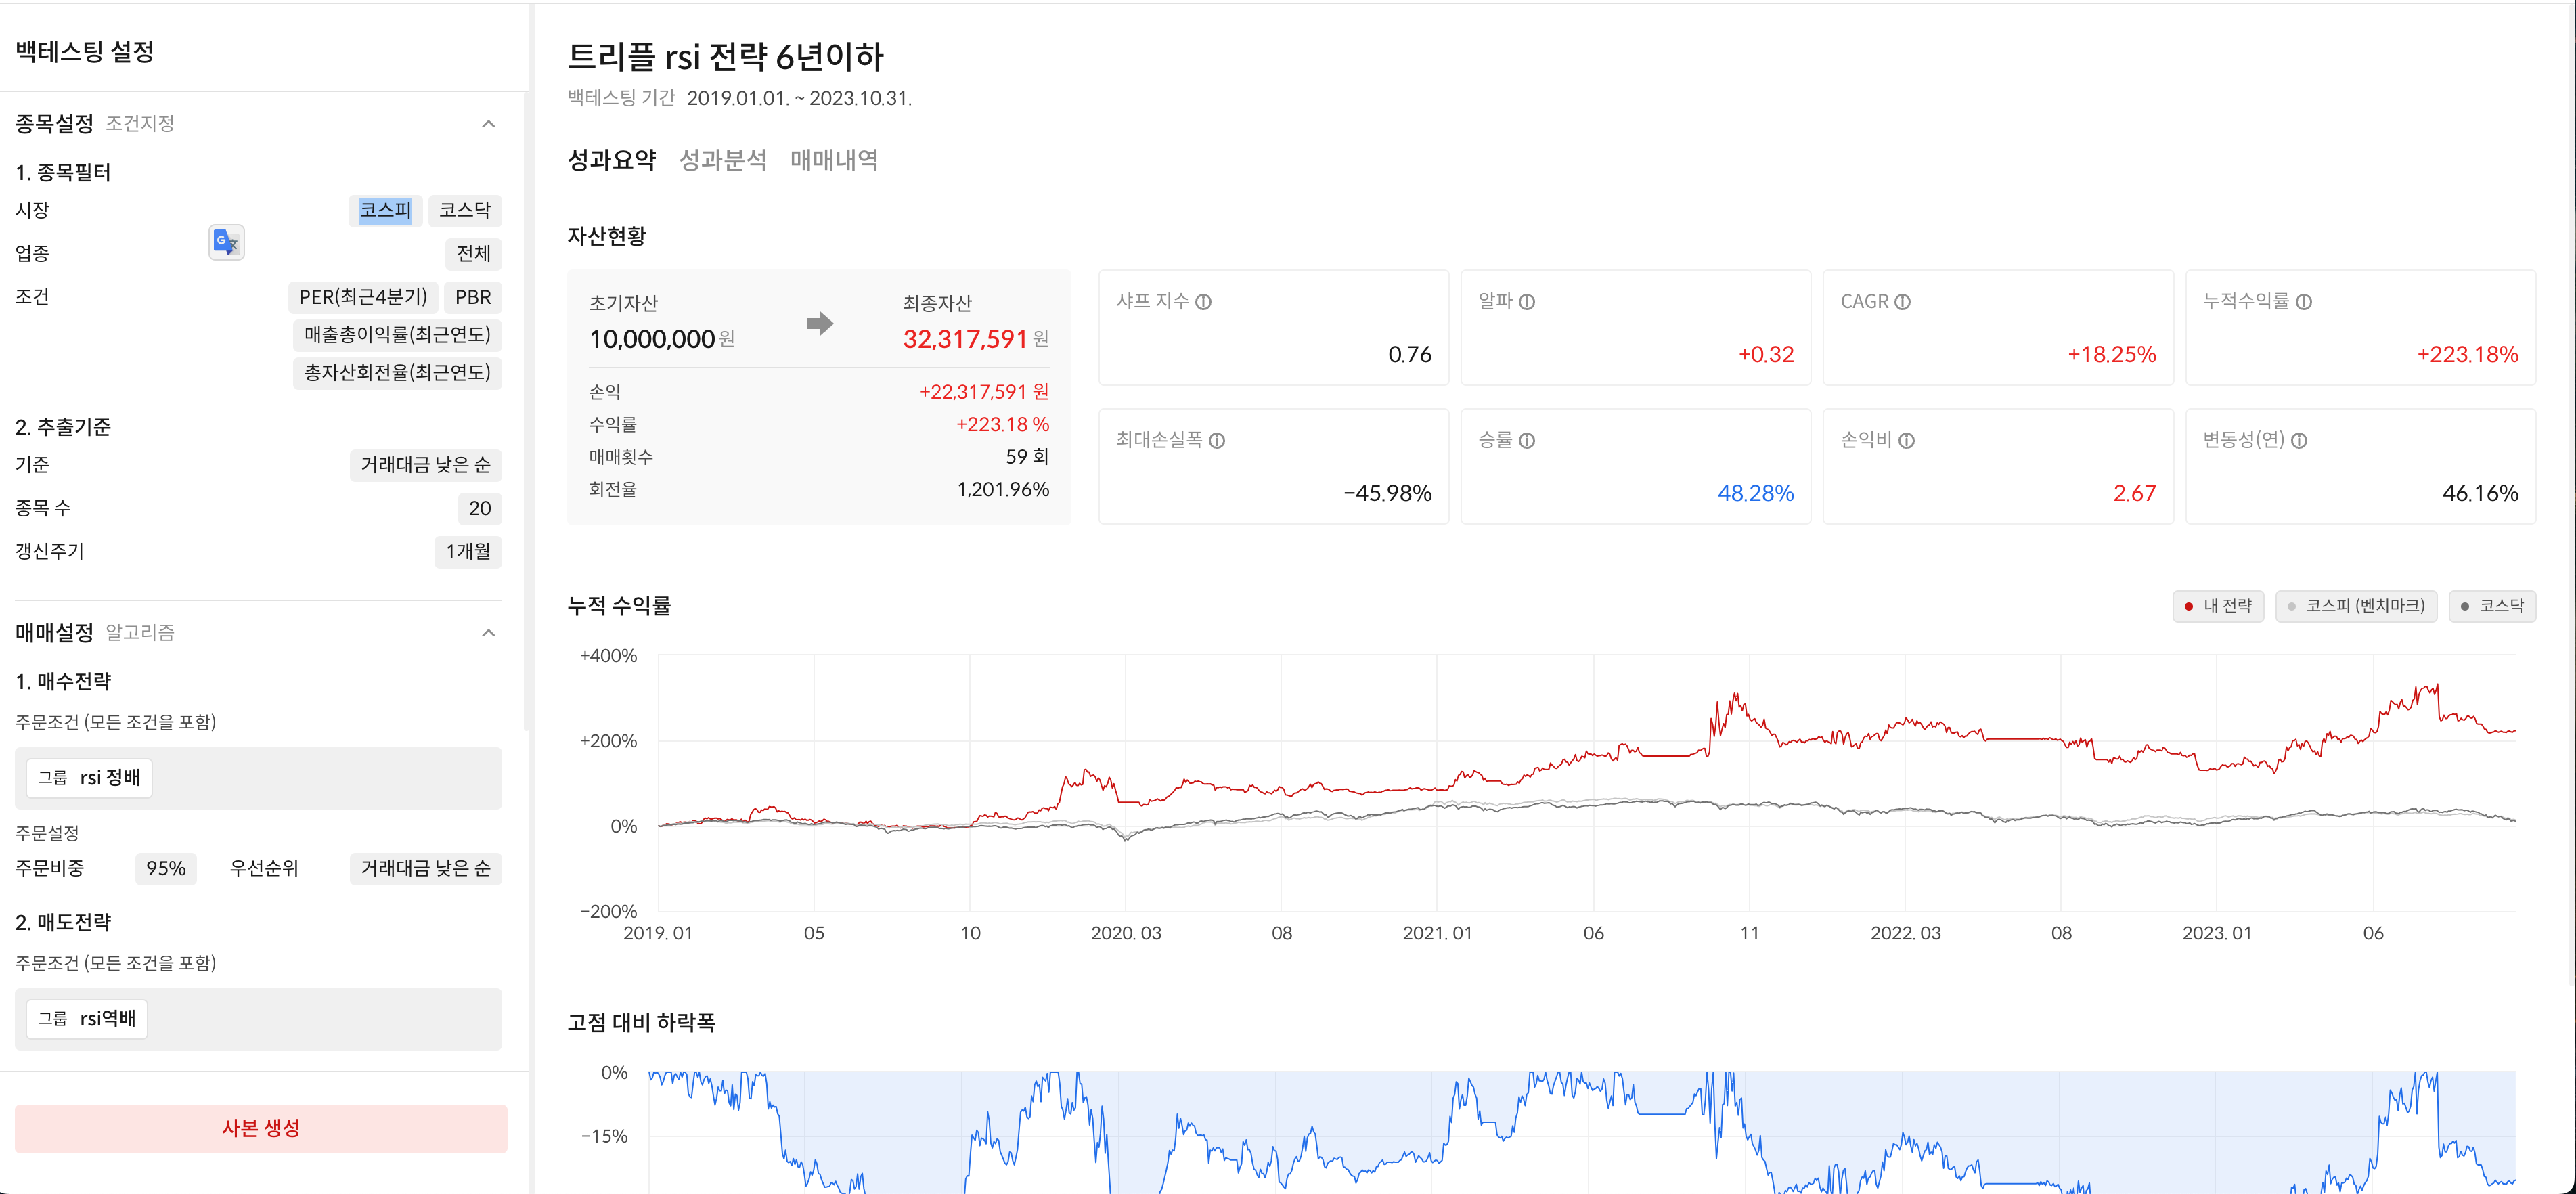Toggle 코스피 (벤치마크) chart legend

pos(2356,606)
